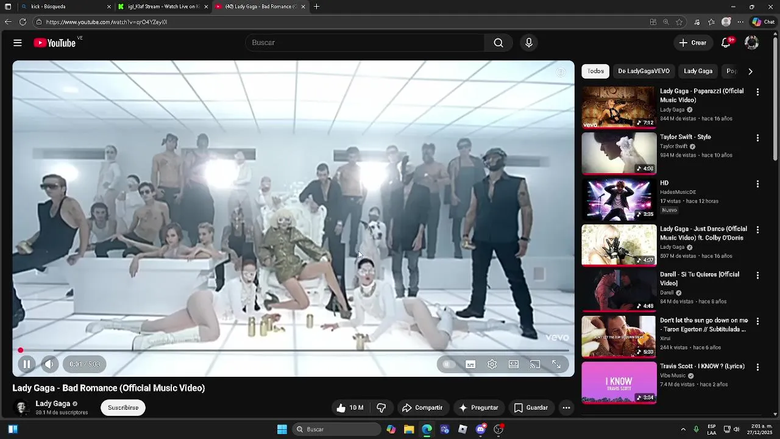Open options menu for HD video
The height and width of the screenshot is (439, 780).
point(757,184)
